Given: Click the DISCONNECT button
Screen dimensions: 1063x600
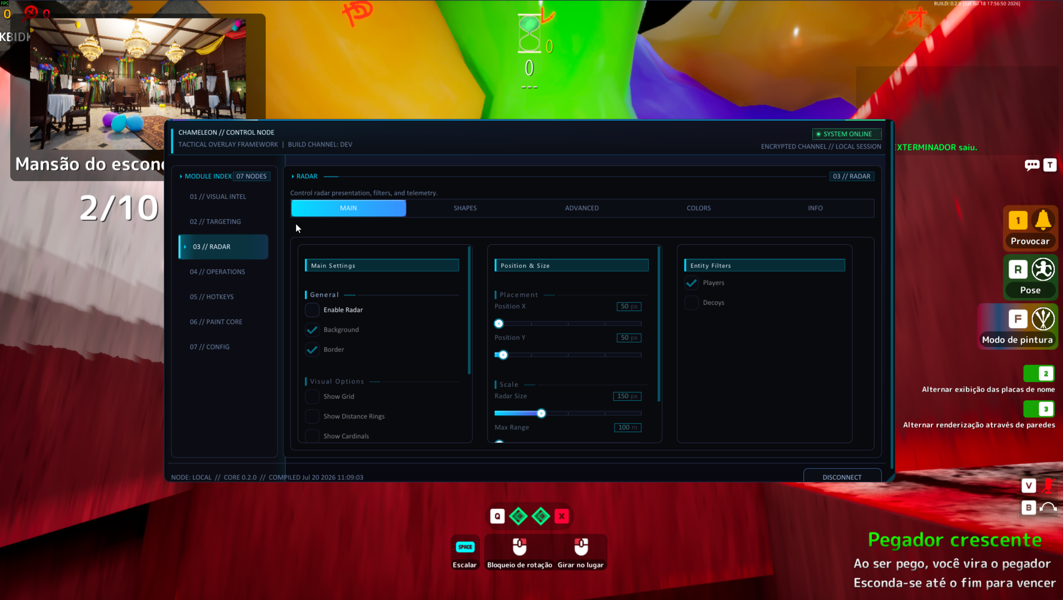Looking at the screenshot, I should 842,477.
